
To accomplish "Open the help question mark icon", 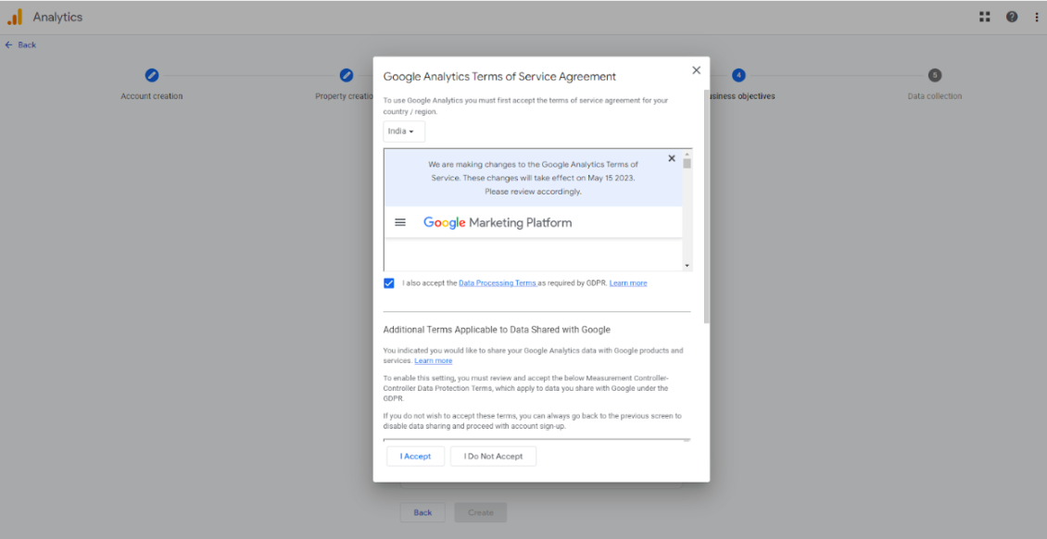I will [x=1012, y=17].
